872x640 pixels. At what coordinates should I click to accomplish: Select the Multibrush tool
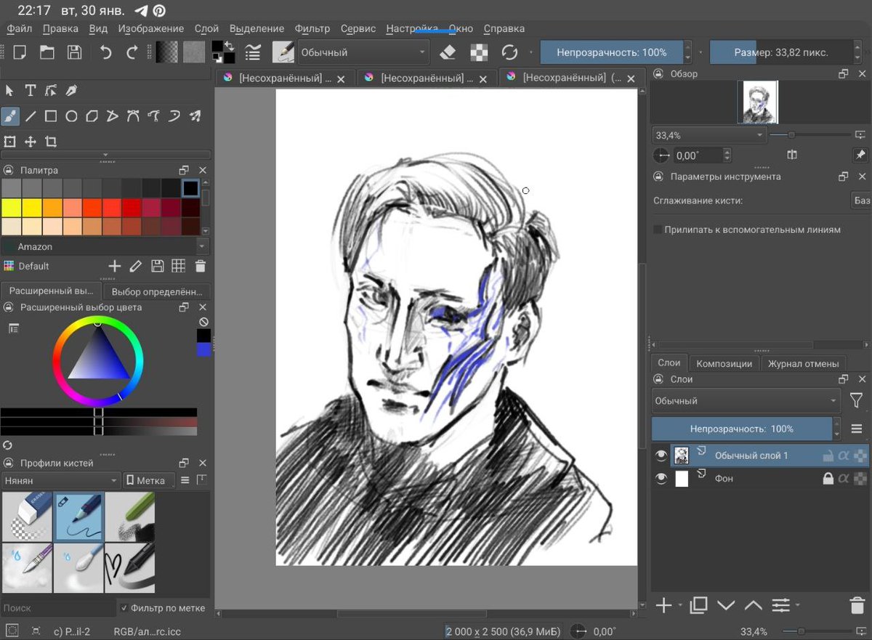coord(195,116)
